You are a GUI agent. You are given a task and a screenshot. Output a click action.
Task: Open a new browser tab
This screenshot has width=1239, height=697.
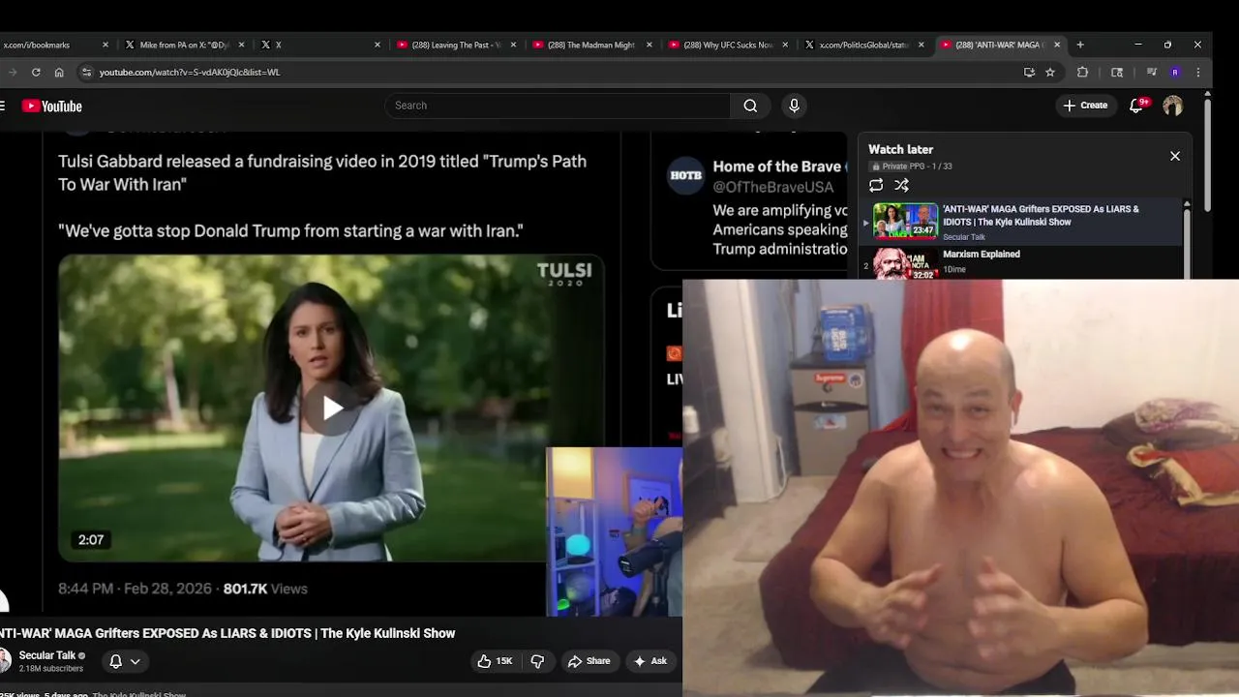(x=1080, y=45)
